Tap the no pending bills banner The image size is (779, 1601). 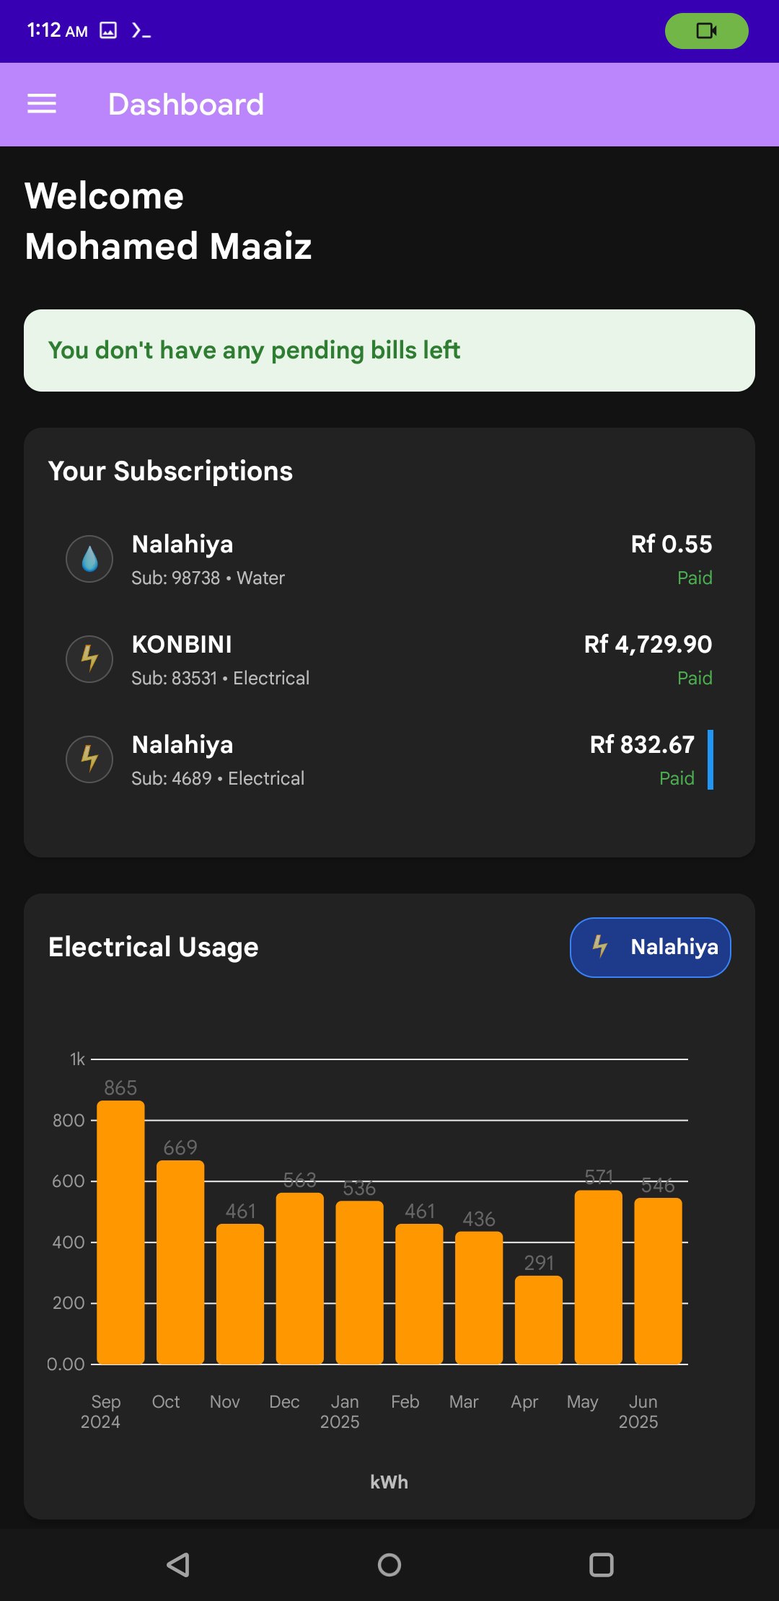pyautogui.click(x=389, y=350)
